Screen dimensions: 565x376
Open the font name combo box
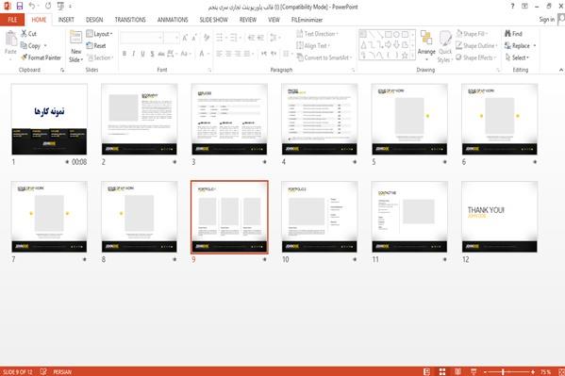tap(141, 38)
